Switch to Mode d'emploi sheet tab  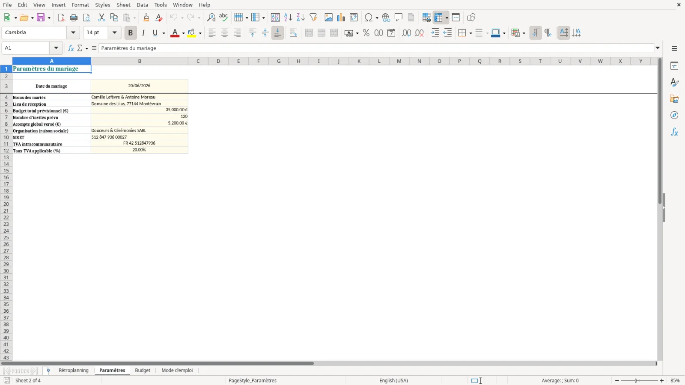click(177, 370)
